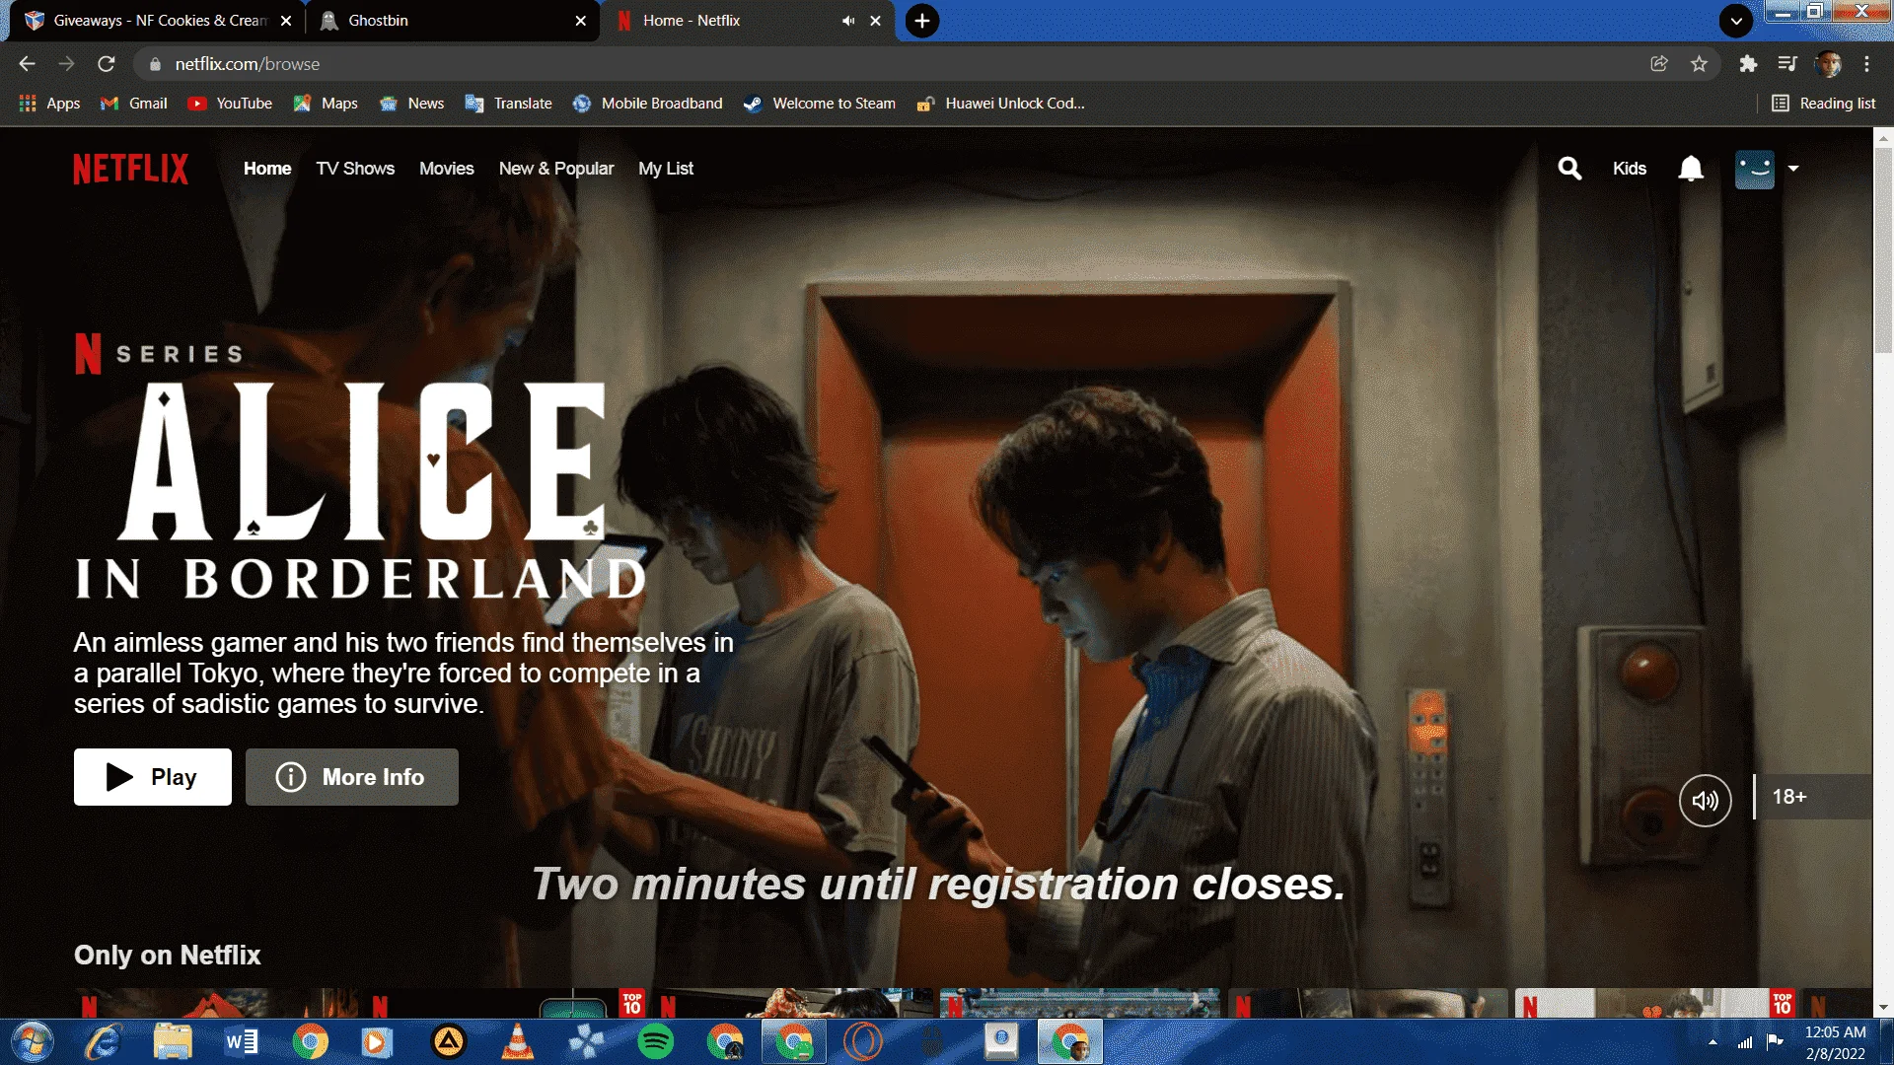Open YouTube bookmark
The image size is (1894, 1065).
(230, 104)
